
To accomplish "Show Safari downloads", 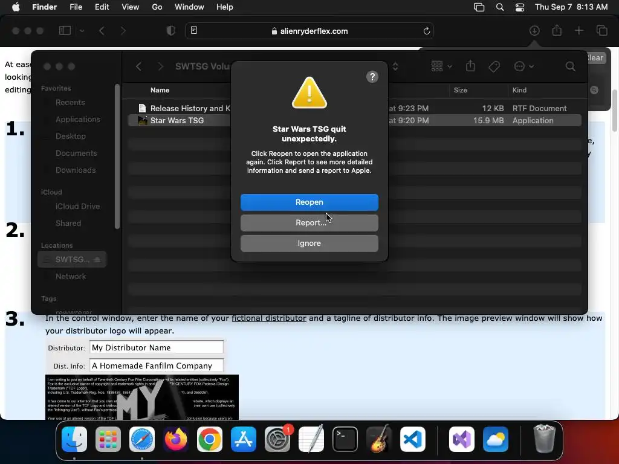I will pos(534,31).
